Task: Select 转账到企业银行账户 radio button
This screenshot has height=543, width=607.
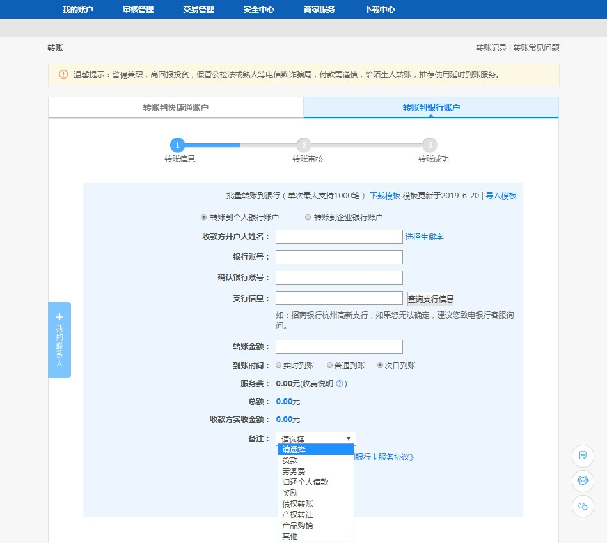Action: coord(308,217)
